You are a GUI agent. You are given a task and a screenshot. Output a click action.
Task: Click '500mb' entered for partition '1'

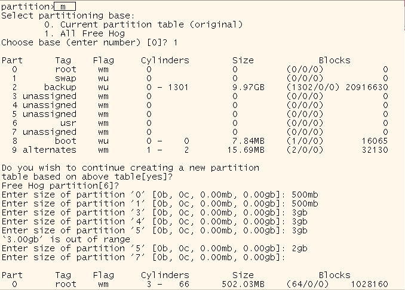(305, 204)
